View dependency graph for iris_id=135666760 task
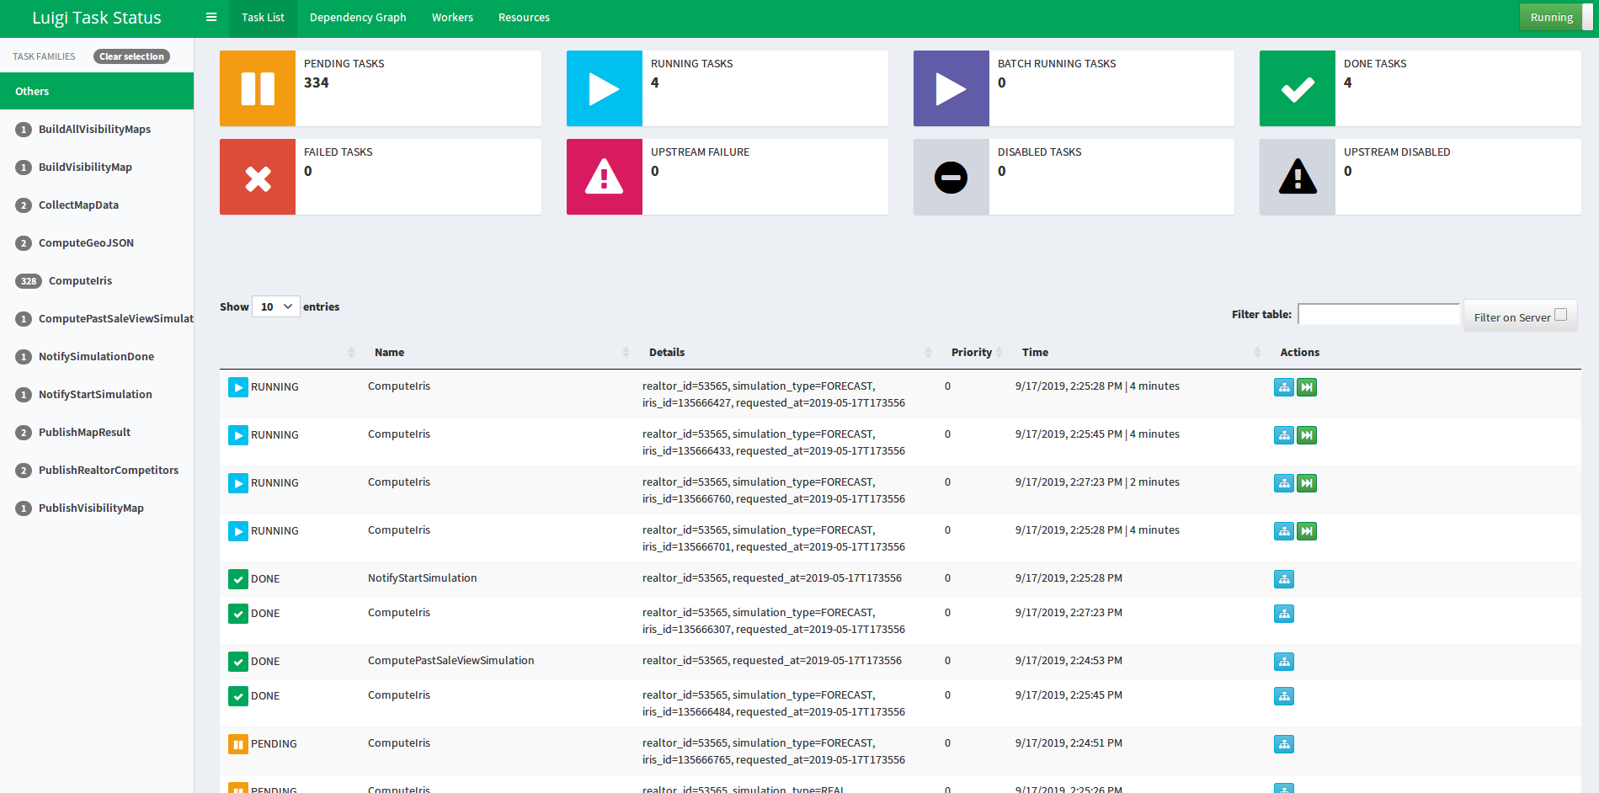1599x793 pixels. pyautogui.click(x=1284, y=483)
